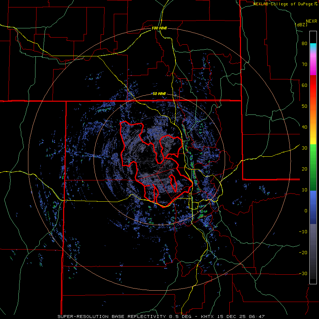This screenshot has width=319, height=319.
Task: Click the green segment of the color bar
Action: click(313, 167)
